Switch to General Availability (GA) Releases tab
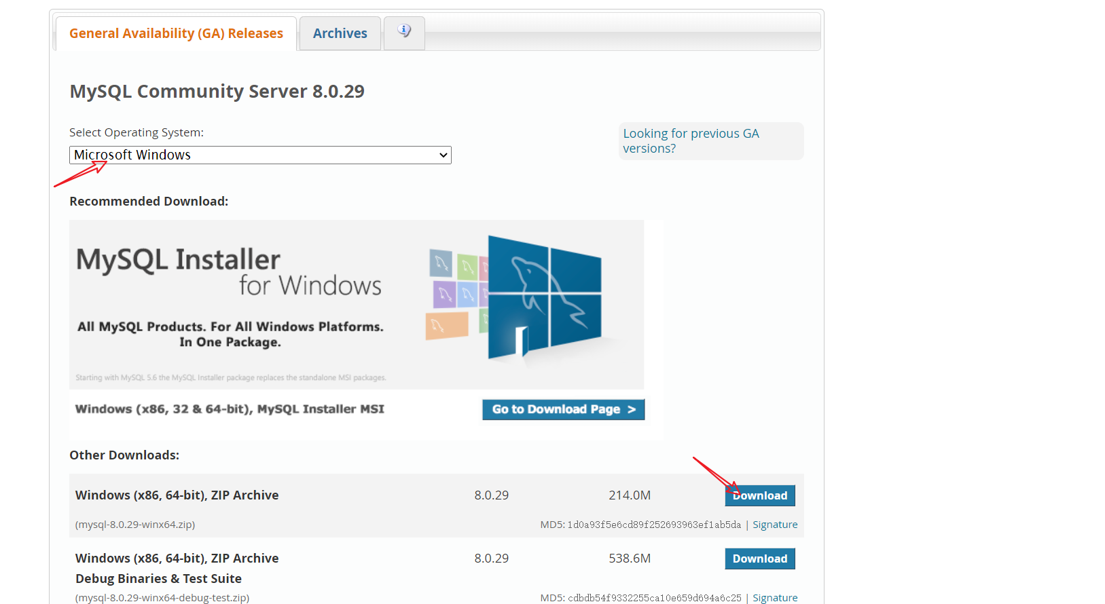 [176, 33]
